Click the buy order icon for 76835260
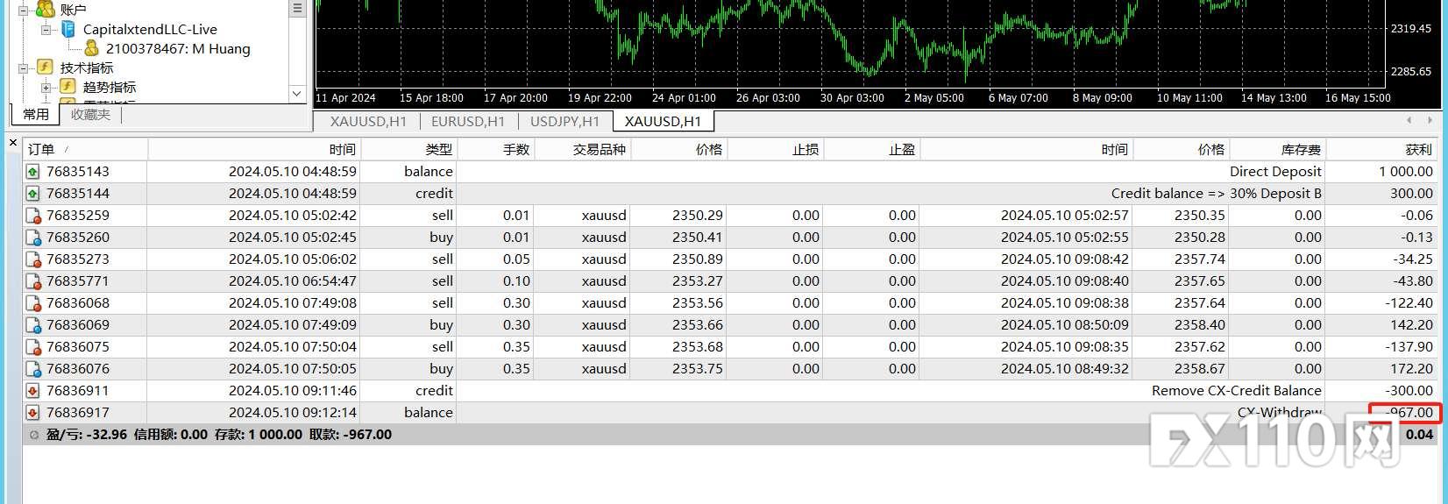Screen dimensions: 1448x504 pos(33,238)
